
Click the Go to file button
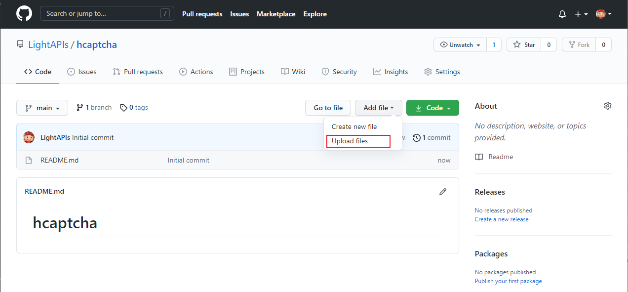(x=328, y=108)
